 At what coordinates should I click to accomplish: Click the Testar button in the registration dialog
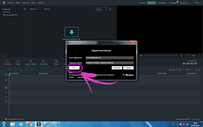[128, 68]
